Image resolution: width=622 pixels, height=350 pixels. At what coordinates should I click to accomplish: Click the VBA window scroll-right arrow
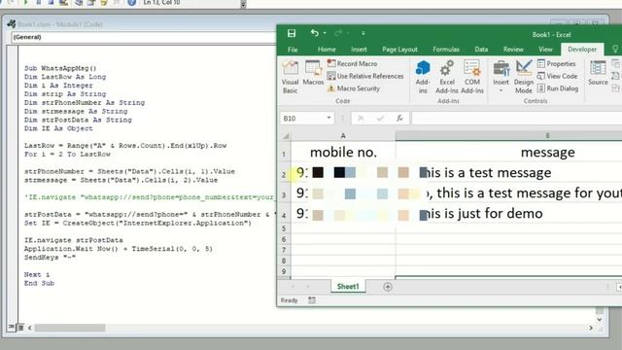click(x=591, y=328)
